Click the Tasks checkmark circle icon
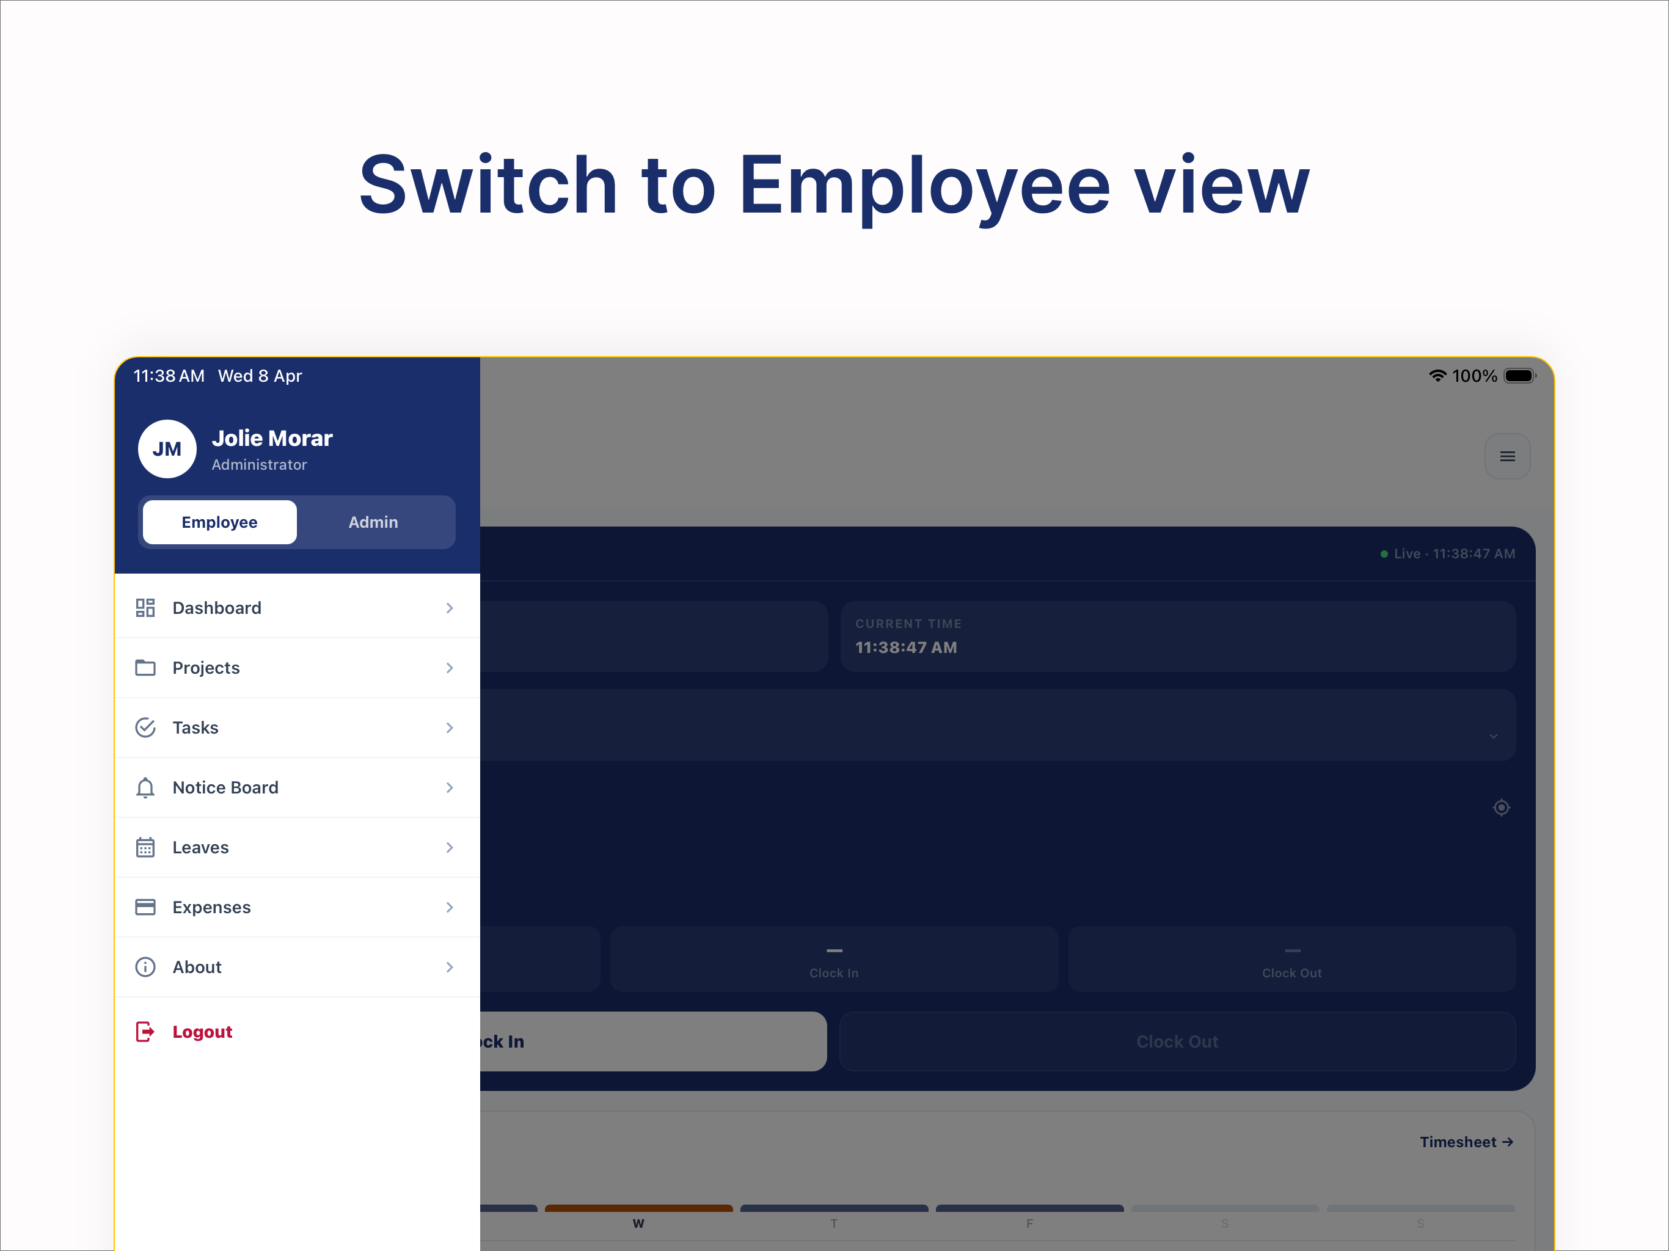This screenshot has width=1669, height=1251. coord(145,728)
